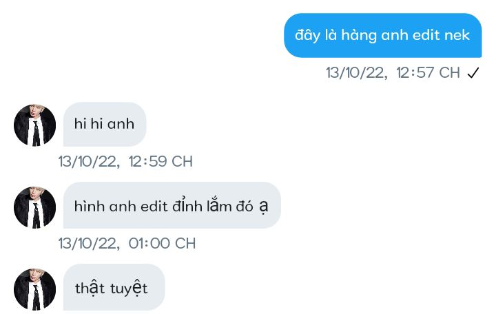Open the avatar beside "hình anh edit" message
496x314 pixels.
click(x=35, y=207)
